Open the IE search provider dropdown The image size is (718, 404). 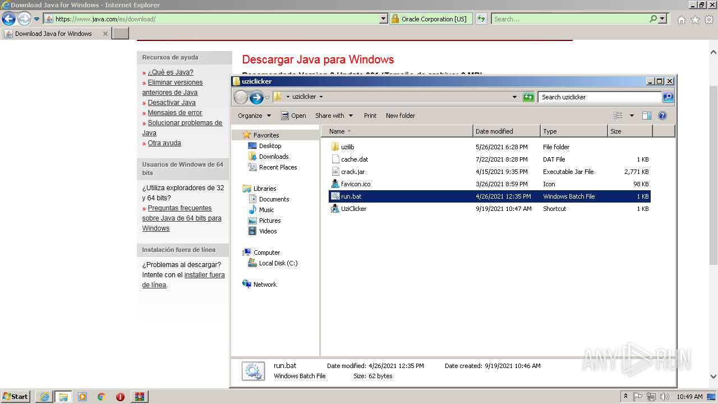662,19
